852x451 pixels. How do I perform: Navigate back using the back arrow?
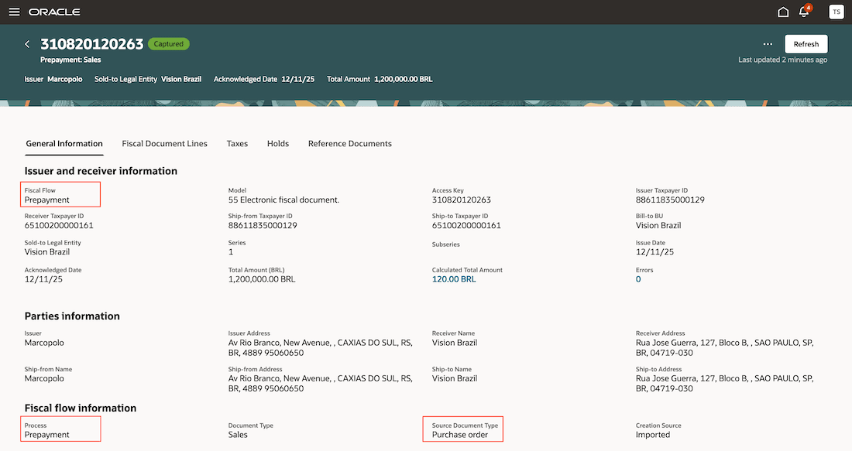click(26, 44)
